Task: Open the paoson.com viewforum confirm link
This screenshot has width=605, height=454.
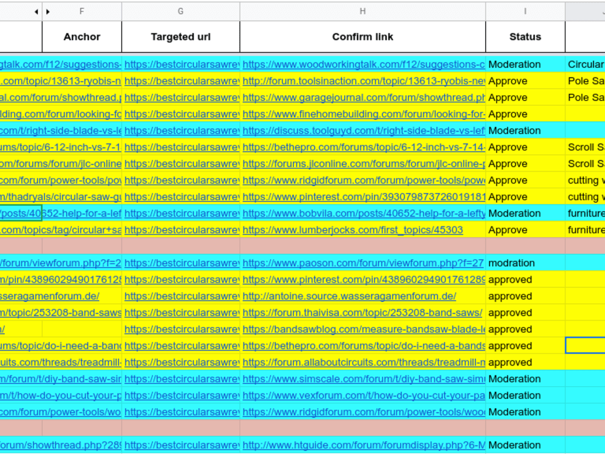Action: point(362,263)
